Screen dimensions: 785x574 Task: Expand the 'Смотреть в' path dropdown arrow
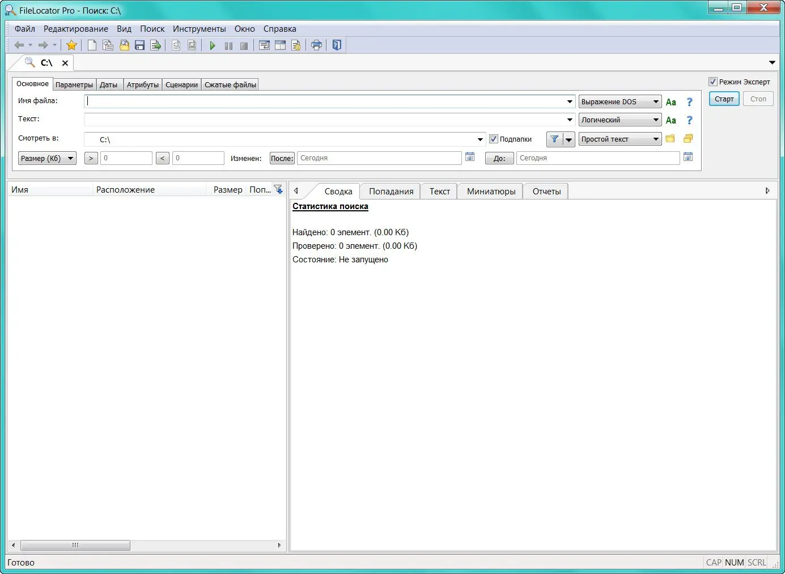coord(480,139)
